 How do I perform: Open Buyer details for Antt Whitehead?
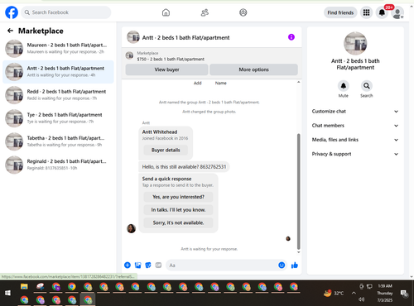166,150
